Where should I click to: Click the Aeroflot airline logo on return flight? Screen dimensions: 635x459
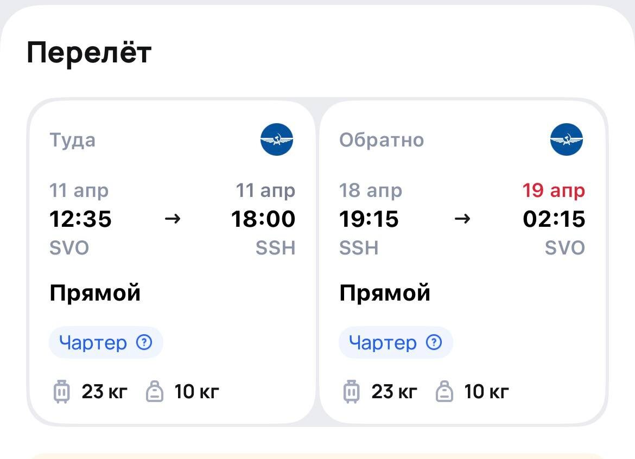tap(566, 139)
